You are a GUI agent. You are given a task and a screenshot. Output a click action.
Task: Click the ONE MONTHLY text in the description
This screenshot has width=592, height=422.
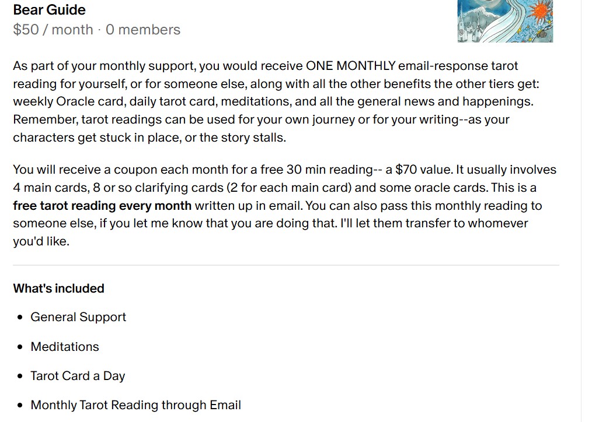(350, 66)
